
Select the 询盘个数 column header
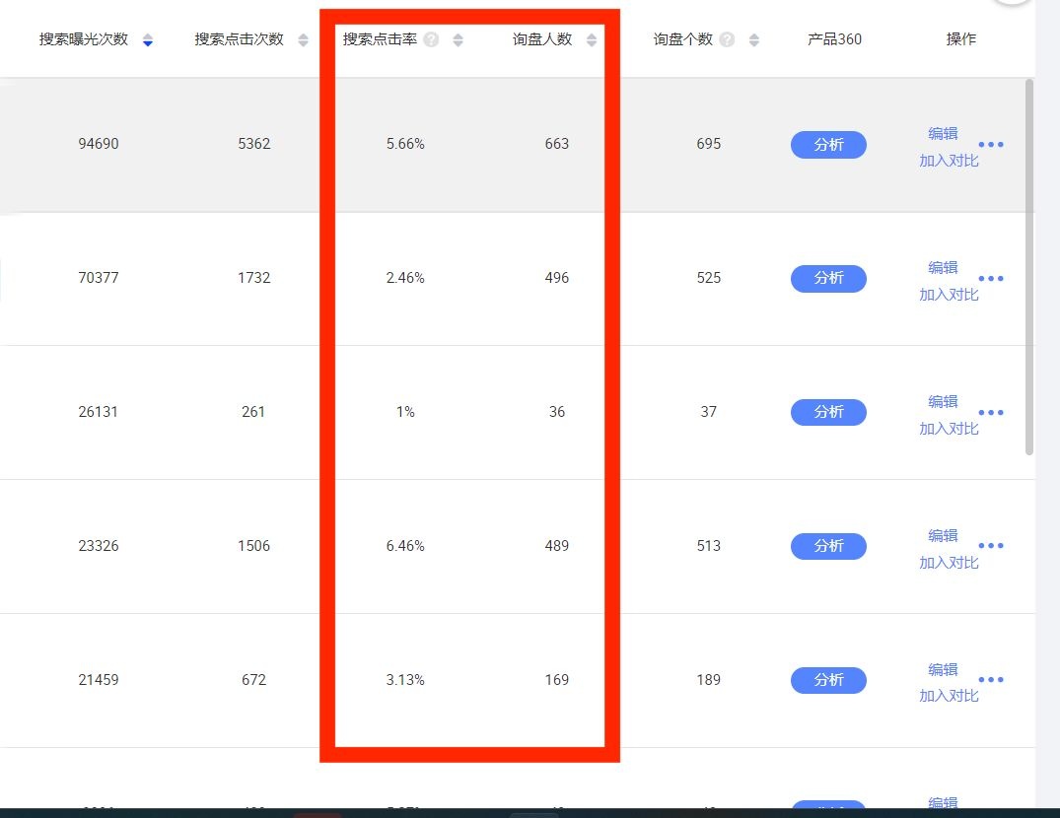click(x=682, y=39)
